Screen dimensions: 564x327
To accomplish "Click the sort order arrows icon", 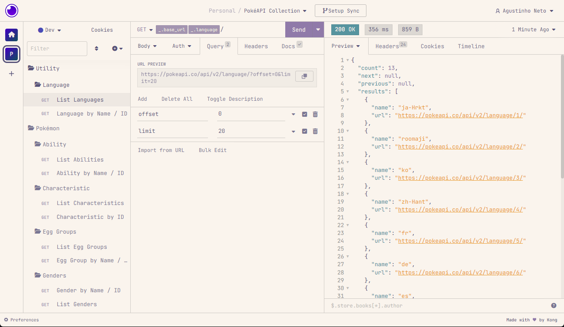I will pos(96,49).
